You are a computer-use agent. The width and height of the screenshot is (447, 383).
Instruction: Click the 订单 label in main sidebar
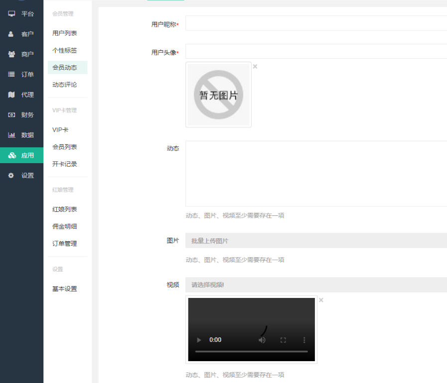coord(27,74)
